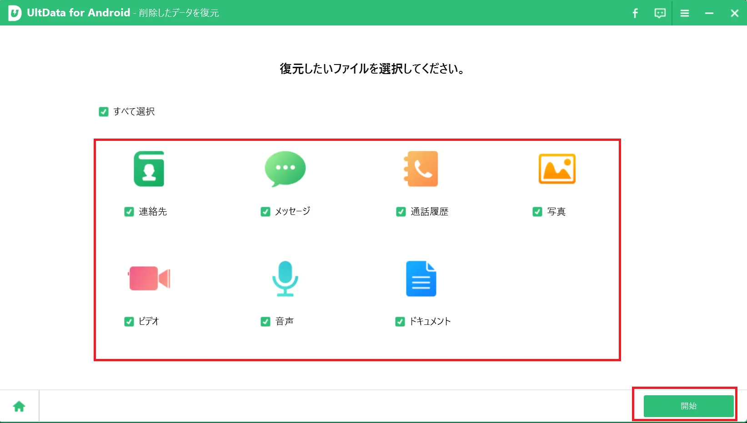
Task: Open the UltData logo icon in titlebar
Action: (x=15, y=12)
